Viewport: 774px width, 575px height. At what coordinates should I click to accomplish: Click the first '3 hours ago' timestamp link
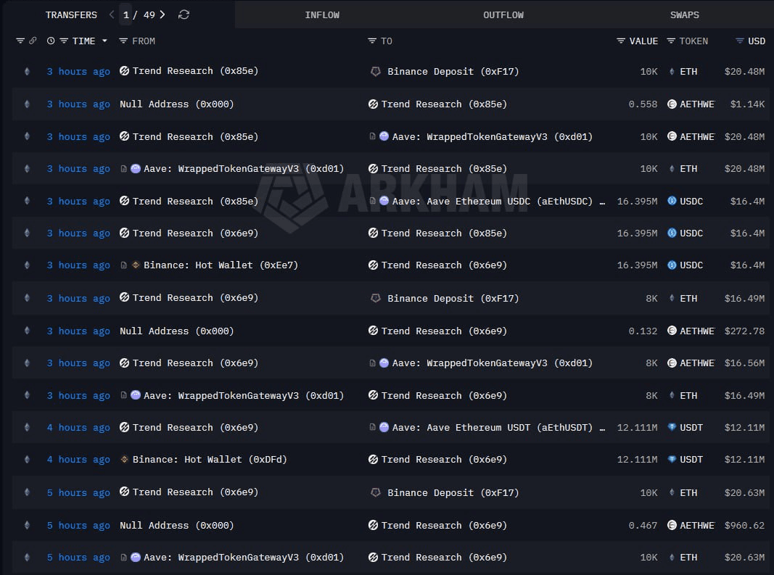click(78, 71)
